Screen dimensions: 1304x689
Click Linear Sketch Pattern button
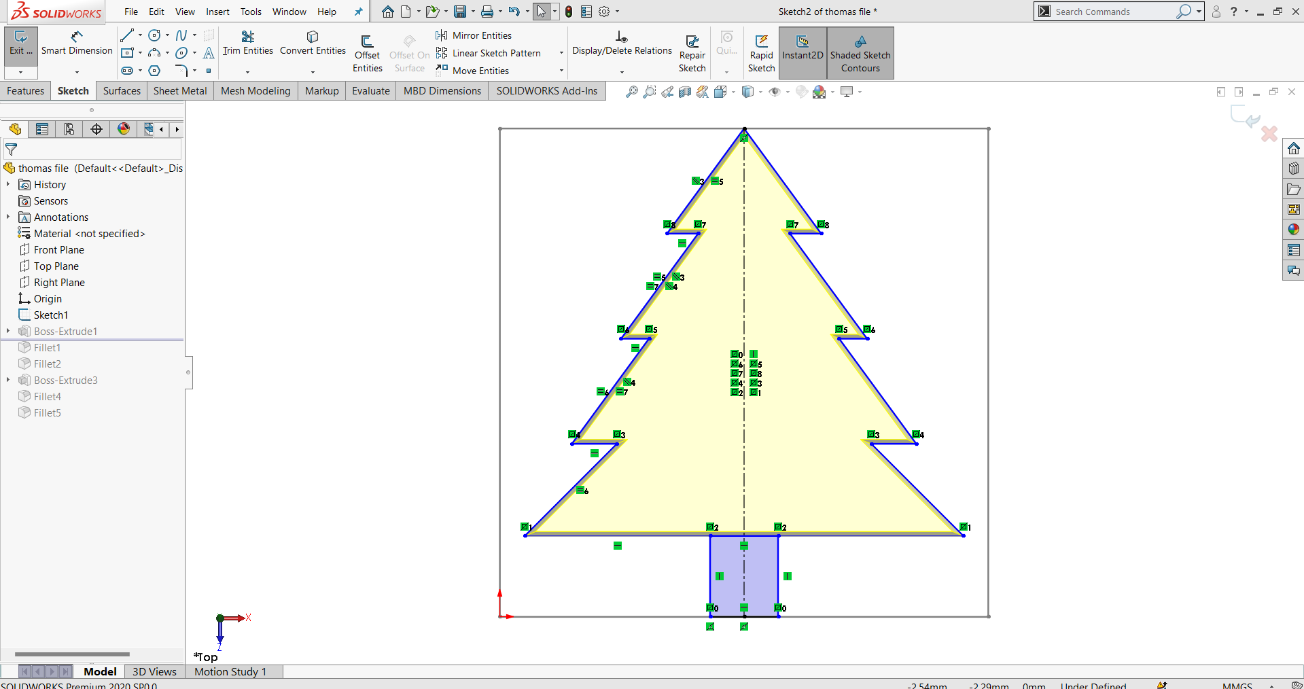[489, 53]
